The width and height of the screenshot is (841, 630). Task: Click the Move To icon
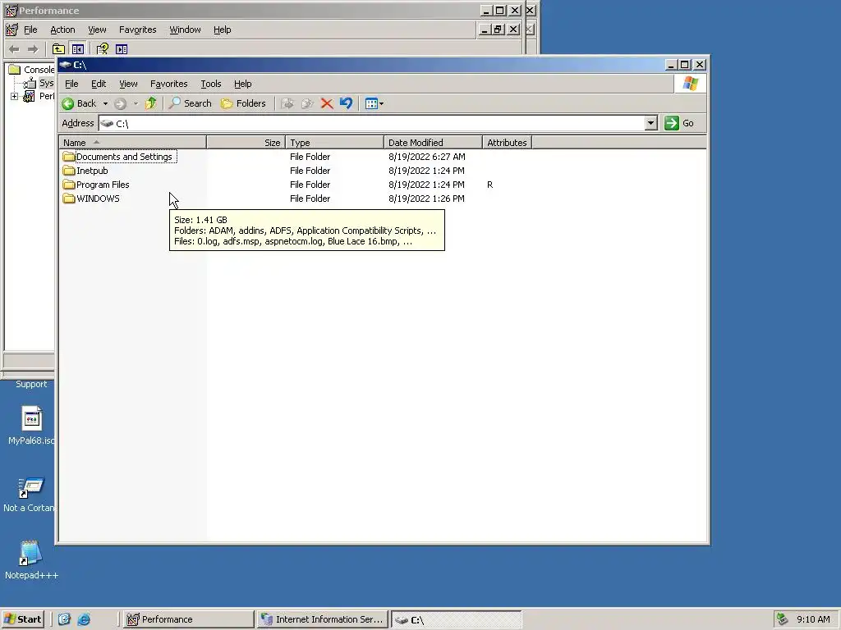(287, 103)
